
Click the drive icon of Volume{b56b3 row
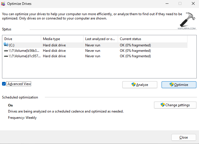pos(6,51)
